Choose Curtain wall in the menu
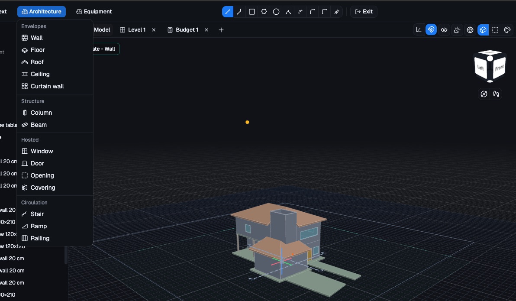This screenshot has width=516, height=301. point(55,87)
